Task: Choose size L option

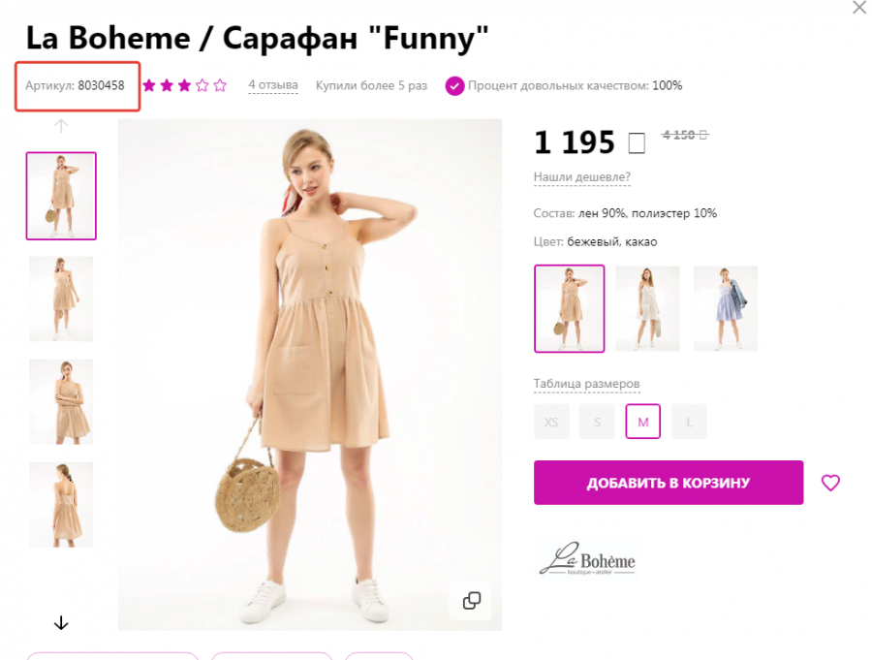Action: pyautogui.click(x=689, y=422)
